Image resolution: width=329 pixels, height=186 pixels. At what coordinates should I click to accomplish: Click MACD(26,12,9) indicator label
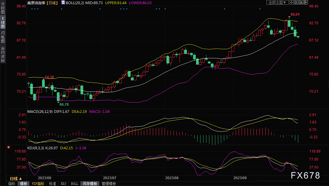40,111
